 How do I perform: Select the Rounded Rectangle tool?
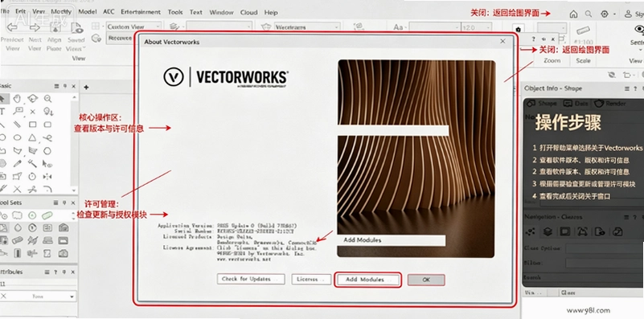point(47,125)
